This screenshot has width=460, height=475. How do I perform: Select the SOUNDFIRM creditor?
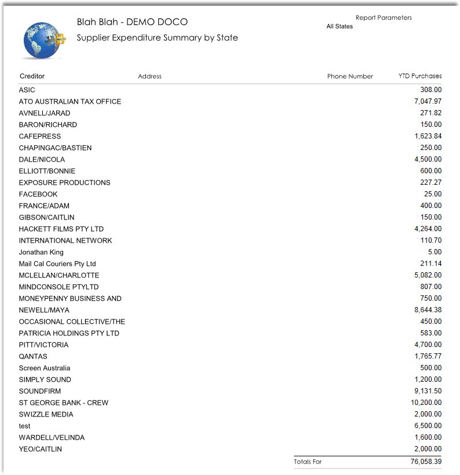(x=40, y=391)
